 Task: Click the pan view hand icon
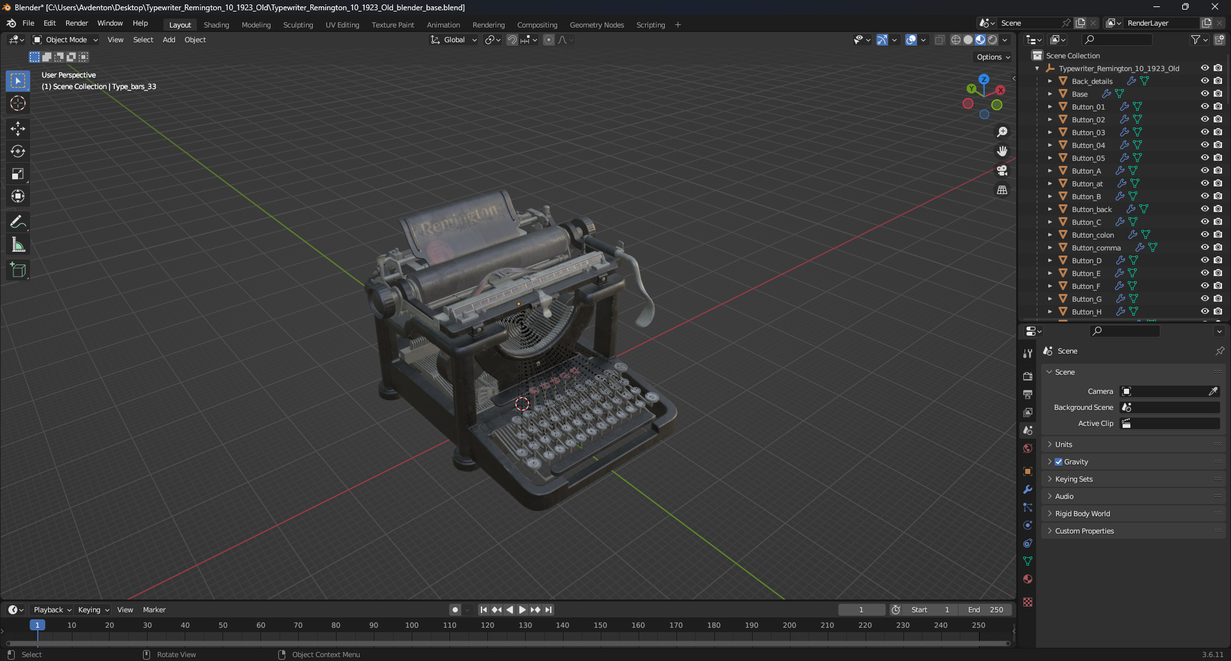point(1002,151)
